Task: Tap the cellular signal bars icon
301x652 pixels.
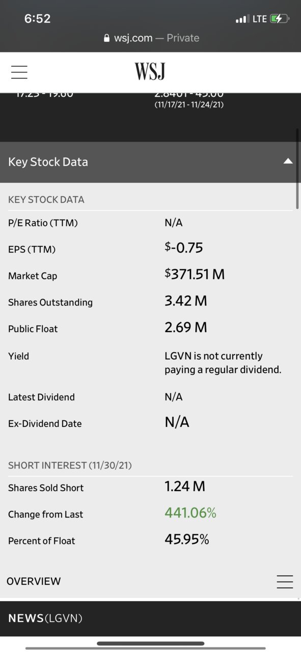Action: click(242, 19)
